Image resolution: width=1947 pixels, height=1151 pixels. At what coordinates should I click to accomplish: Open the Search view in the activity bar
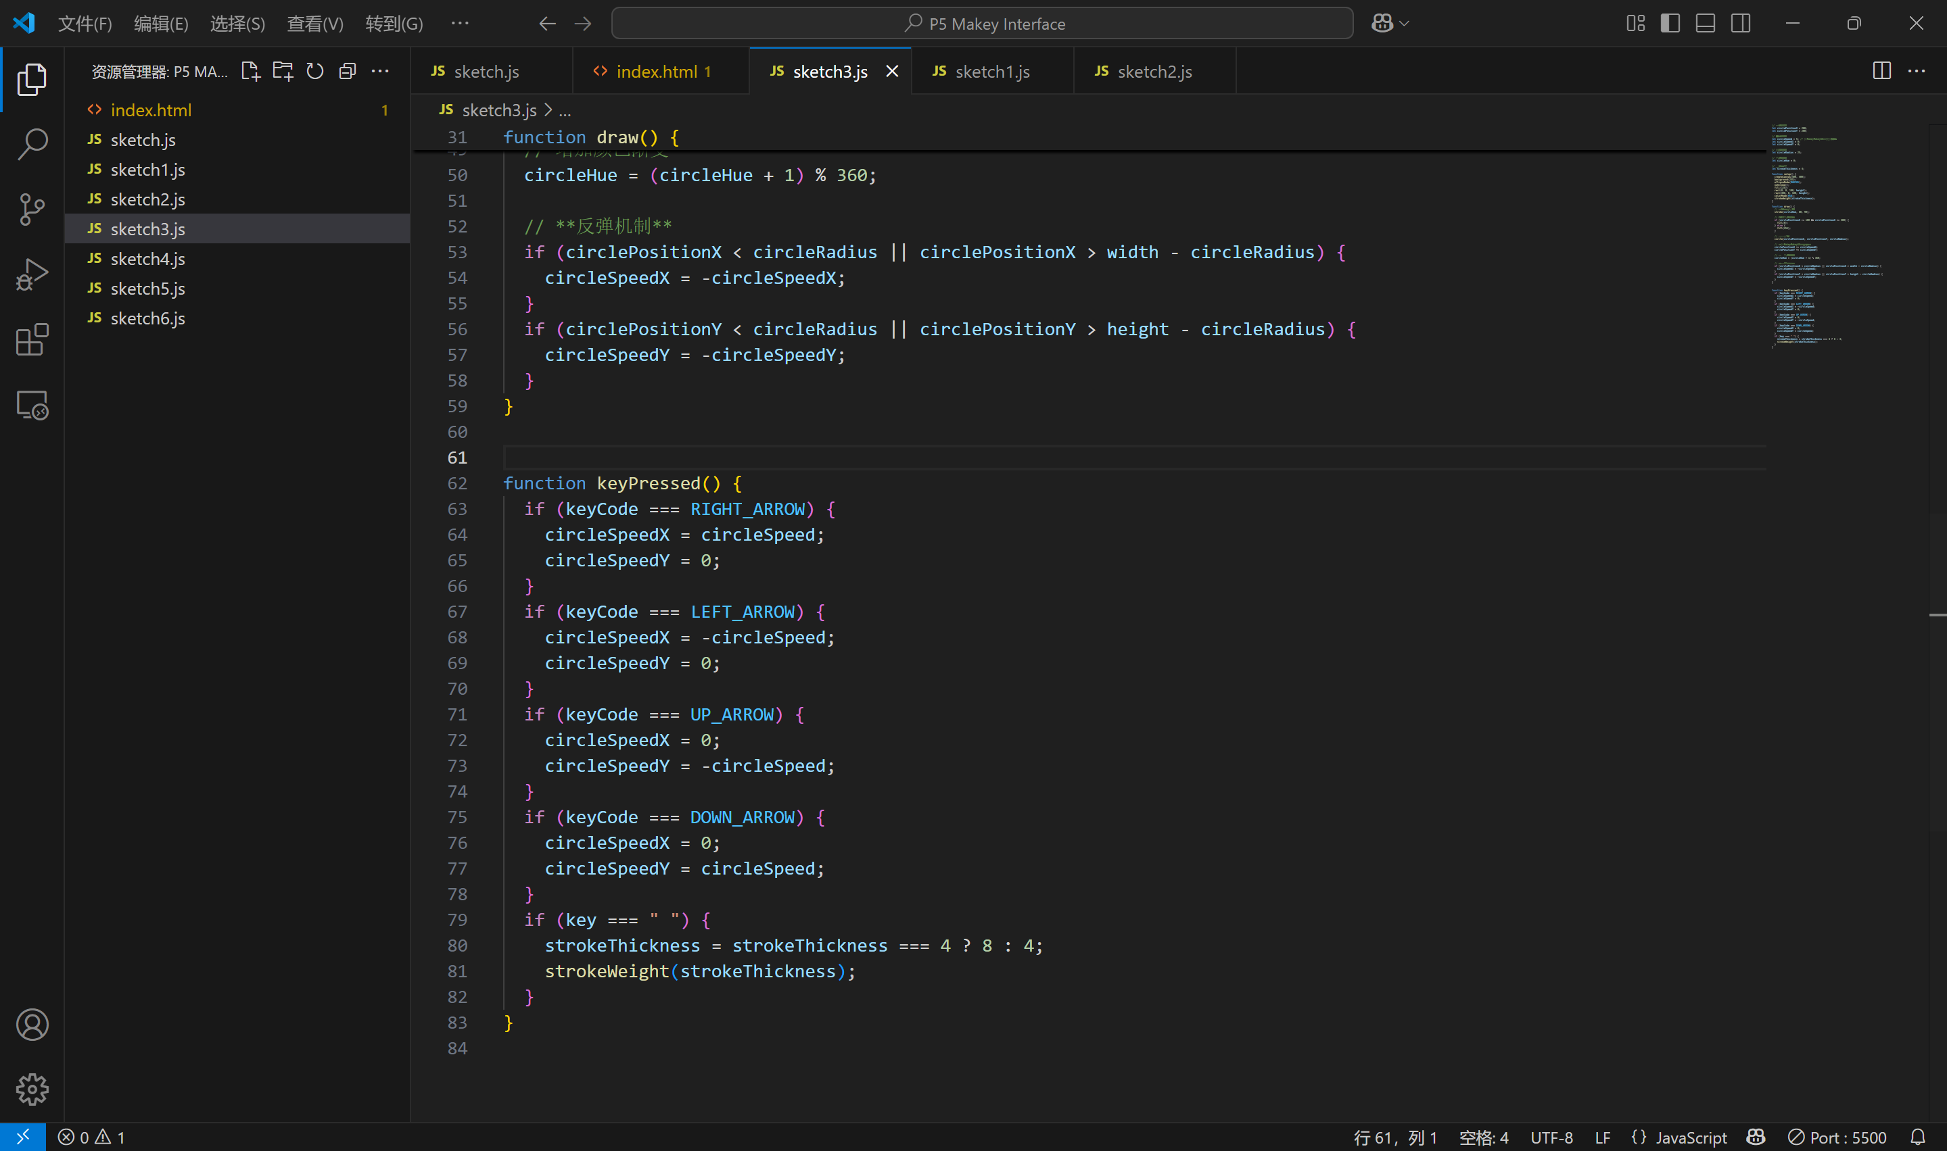[x=32, y=143]
